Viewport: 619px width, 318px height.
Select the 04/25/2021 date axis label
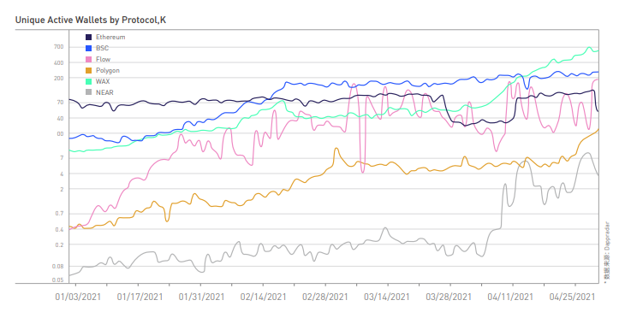573,297
